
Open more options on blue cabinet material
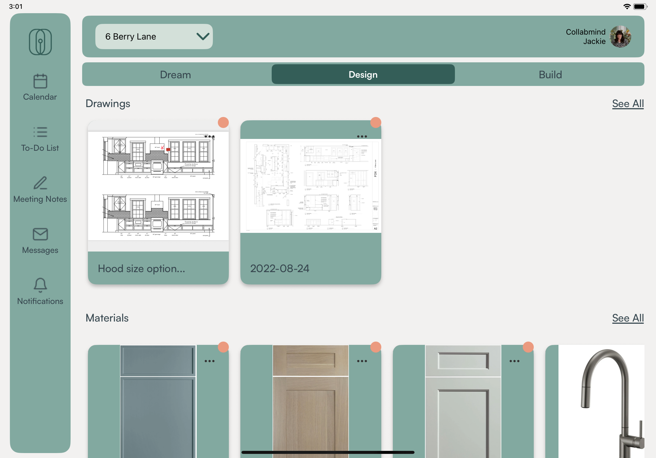pyautogui.click(x=209, y=361)
